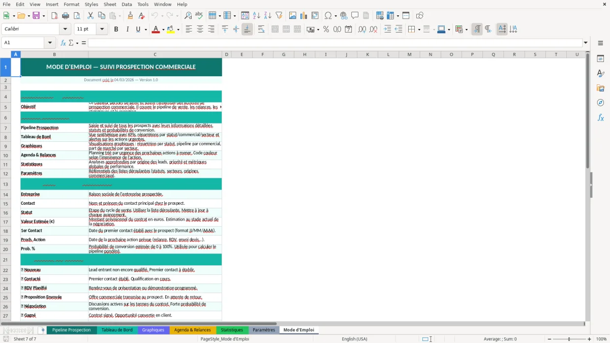The width and height of the screenshot is (610, 343).
Task: Adjust the zoom slider handle
Action: [x=569, y=339]
